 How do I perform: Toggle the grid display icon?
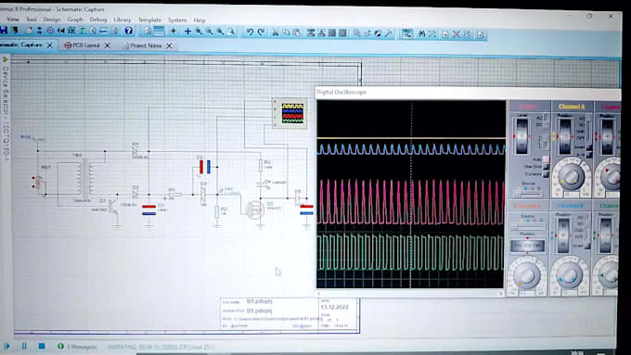pyautogui.click(x=159, y=31)
